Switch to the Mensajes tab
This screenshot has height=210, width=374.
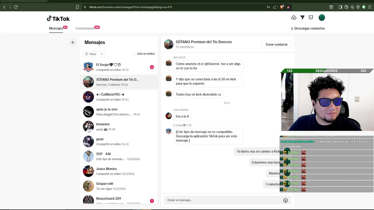point(56,28)
